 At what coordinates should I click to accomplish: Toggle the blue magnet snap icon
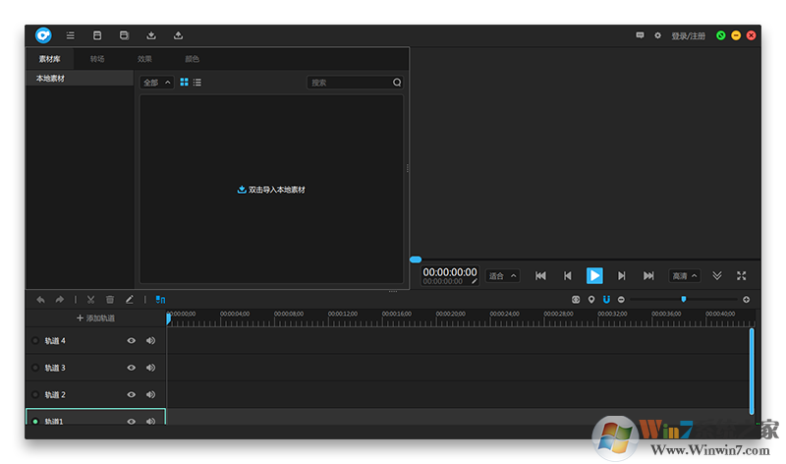[606, 299]
